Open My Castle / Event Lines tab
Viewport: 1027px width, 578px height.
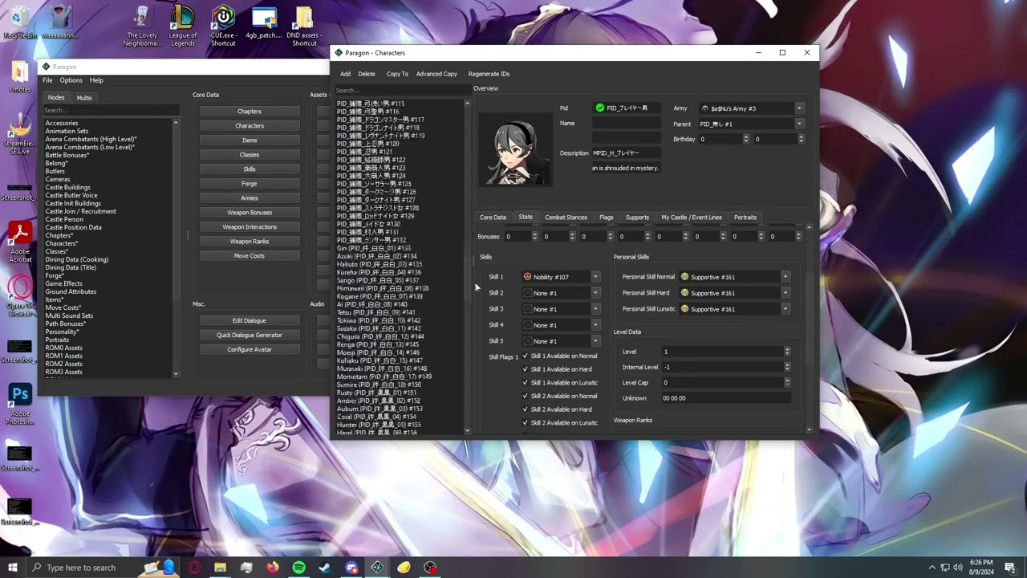(692, 218)
